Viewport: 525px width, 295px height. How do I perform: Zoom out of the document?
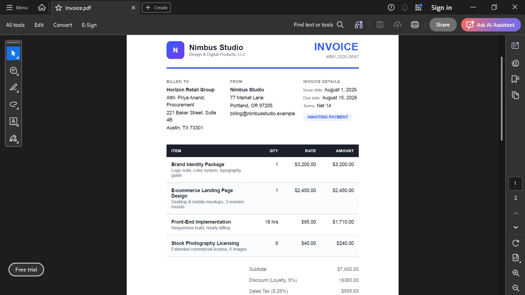515,288
